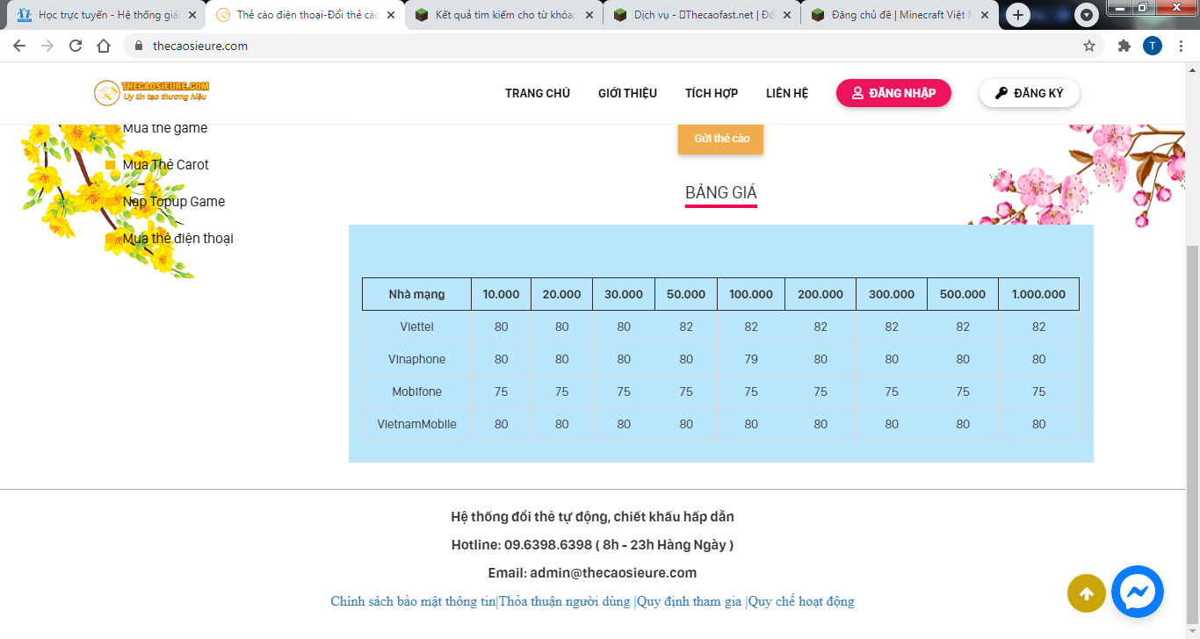
Task: Submit with the Gửi thẻ cào button
Action: 720,139
